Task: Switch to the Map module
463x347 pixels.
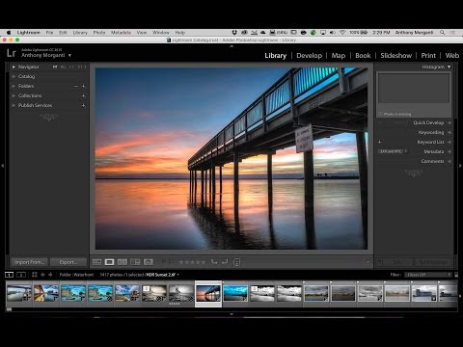Action: (339, 56)
